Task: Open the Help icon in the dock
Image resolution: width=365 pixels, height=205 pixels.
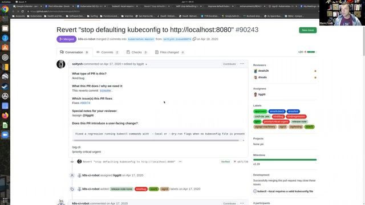Action: tap(5, 38)
